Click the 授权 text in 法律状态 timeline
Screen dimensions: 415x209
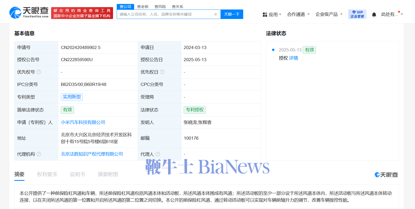(283, 58)
